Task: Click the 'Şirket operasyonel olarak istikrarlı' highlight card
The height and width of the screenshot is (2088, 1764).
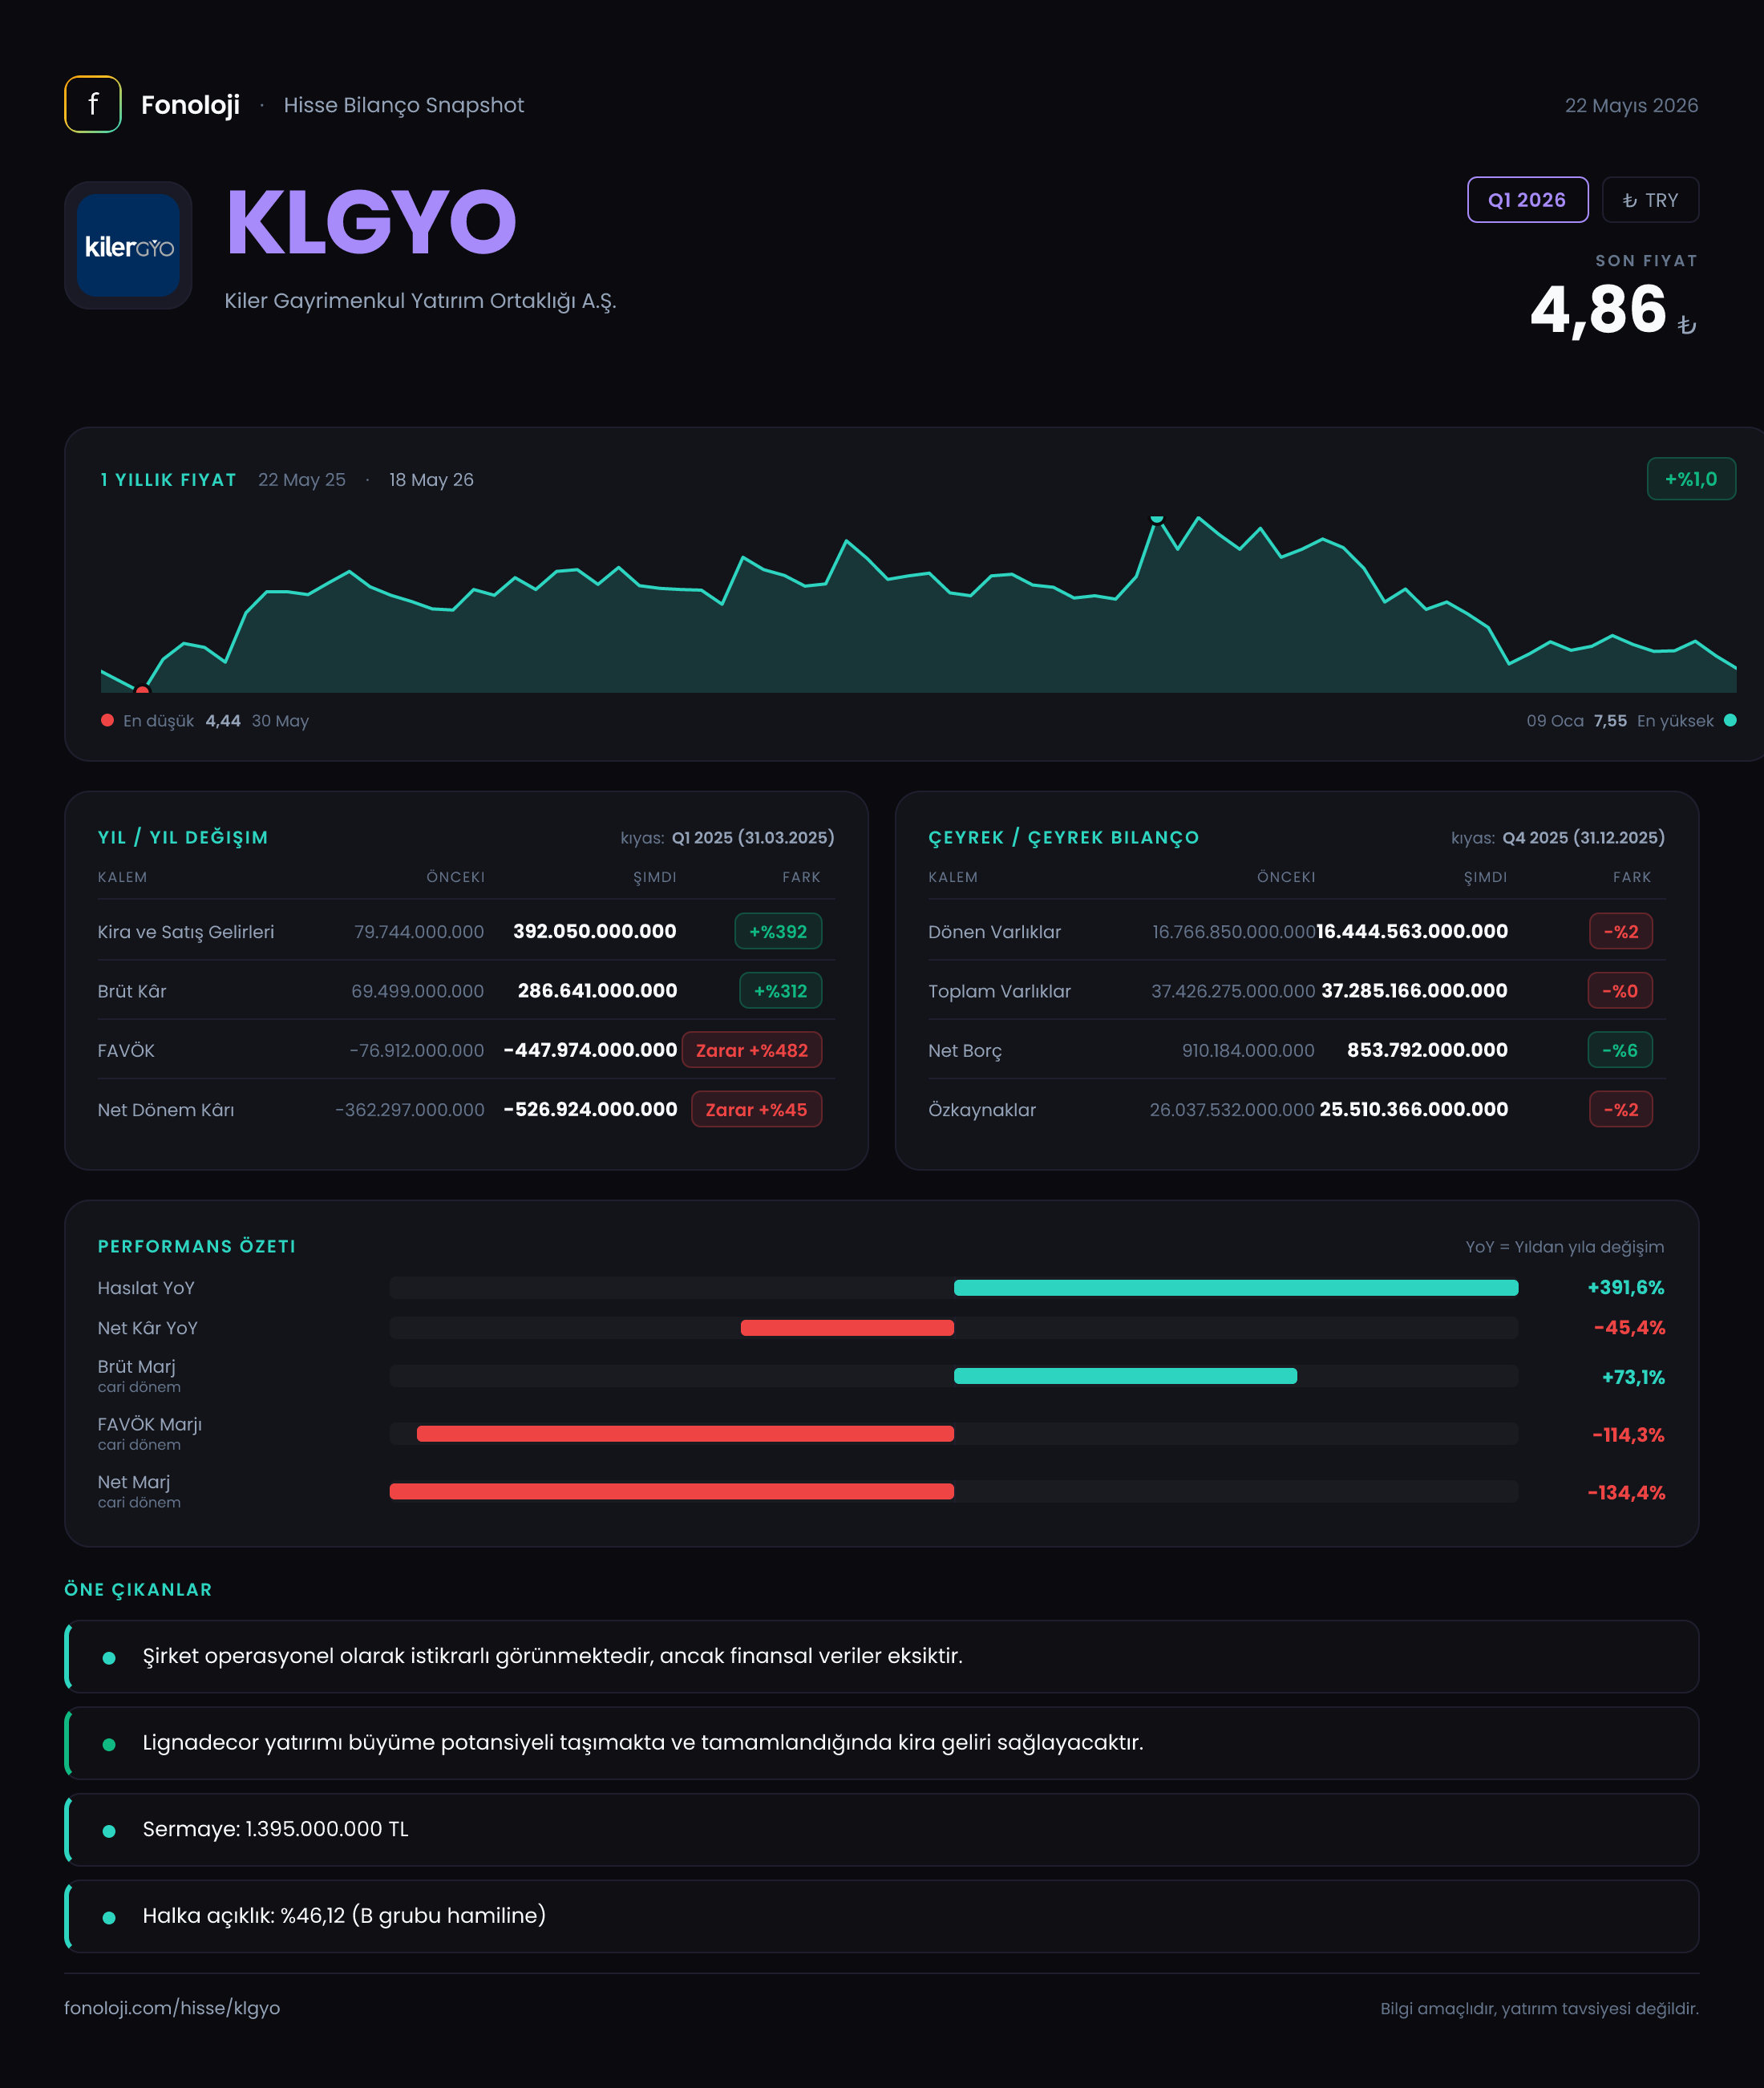Action: (882, 1657)
